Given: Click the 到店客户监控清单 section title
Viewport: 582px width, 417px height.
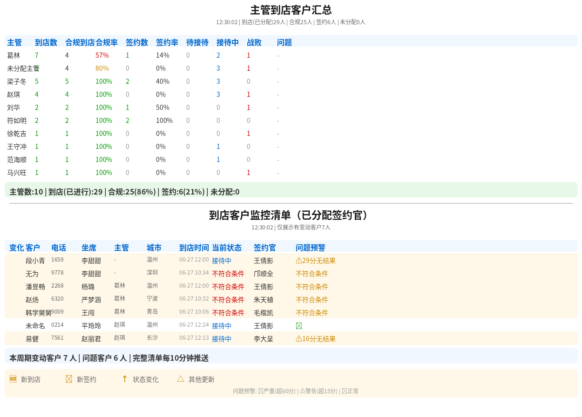Looking at the screenshot, I should 291,215.
